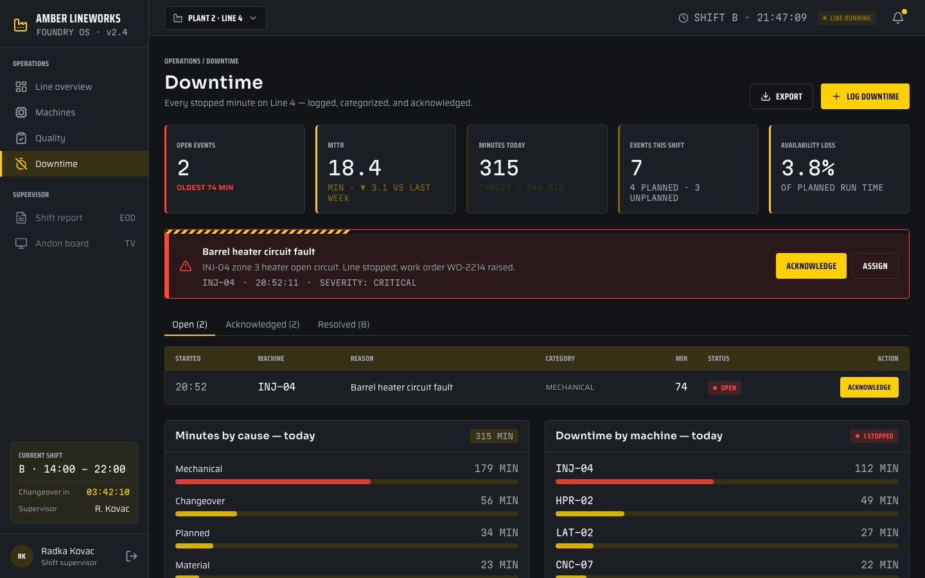
Task: Switch to the Resolved (8) tab
Action: (x=344, y=324)
